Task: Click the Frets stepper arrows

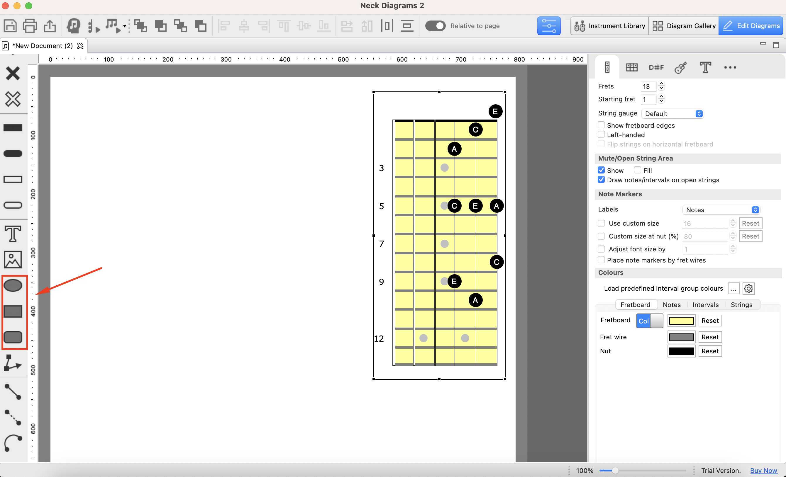Action: pos(661,86)
